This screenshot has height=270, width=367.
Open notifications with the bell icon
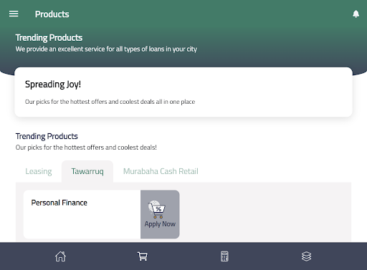356,14
